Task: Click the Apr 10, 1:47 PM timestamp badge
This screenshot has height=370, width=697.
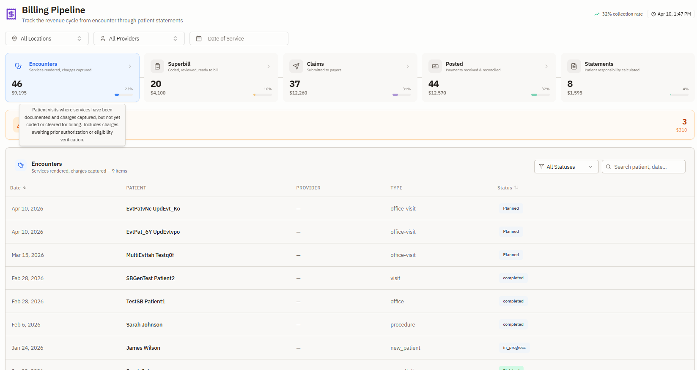Action: 671,14
